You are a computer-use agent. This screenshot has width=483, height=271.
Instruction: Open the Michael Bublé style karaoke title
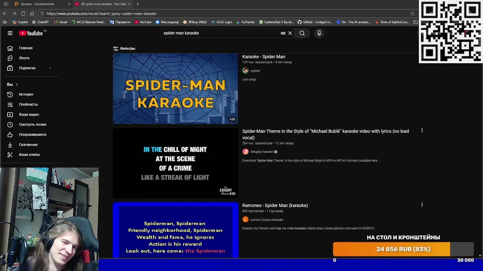[326, 134]
